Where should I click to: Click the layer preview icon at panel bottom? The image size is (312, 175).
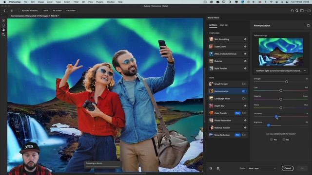[x=218, y=169]
